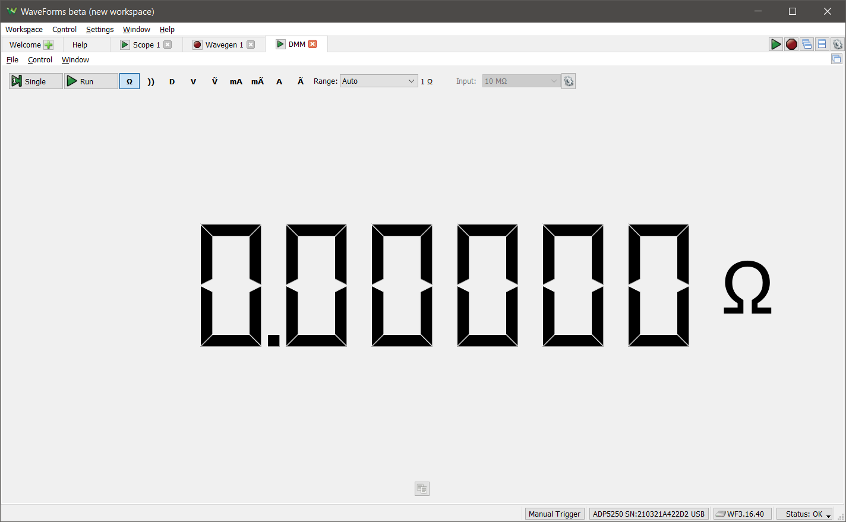Click green run-all instruments icon
The height and width of the screenshot is (522, 846).
[x=776, y=44]
